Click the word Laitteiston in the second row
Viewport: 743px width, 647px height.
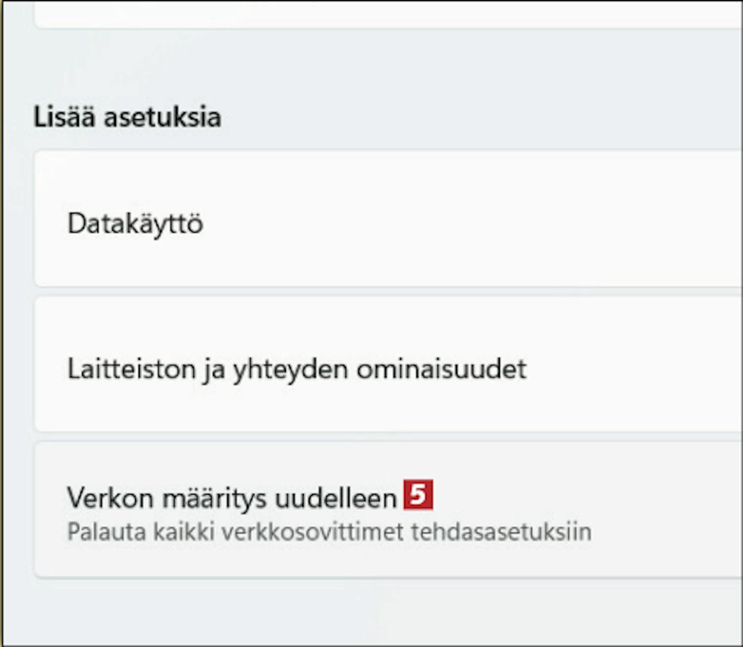point(132,369)
